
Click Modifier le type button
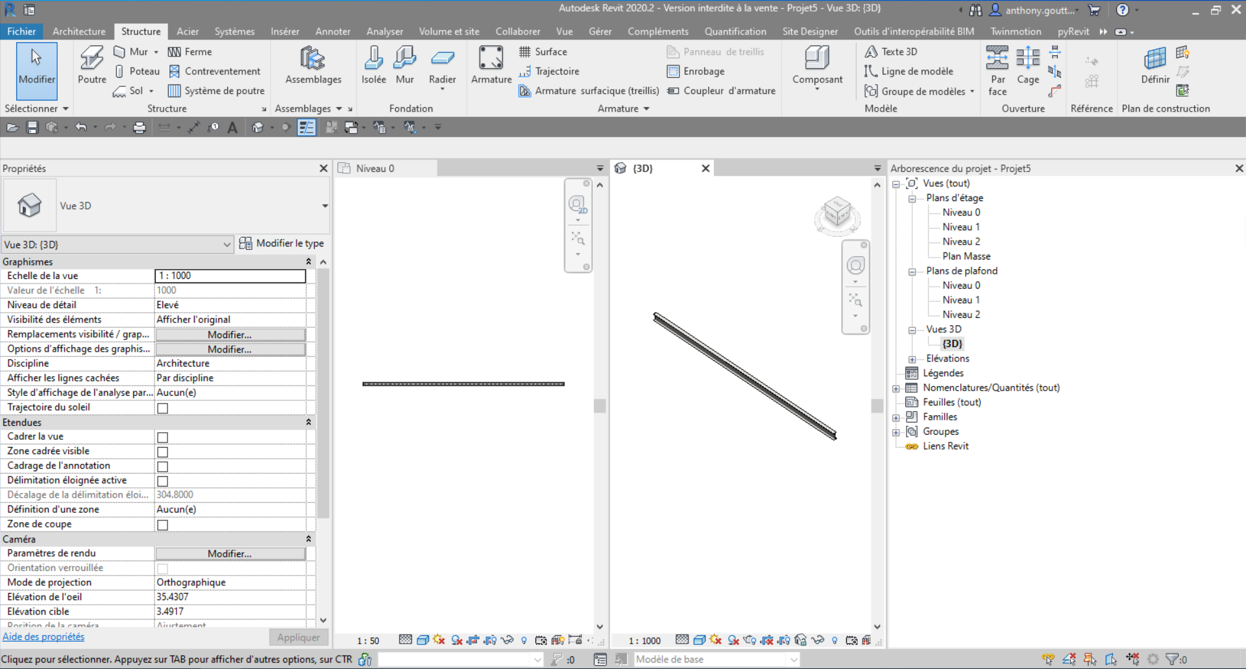pos(282,243)
